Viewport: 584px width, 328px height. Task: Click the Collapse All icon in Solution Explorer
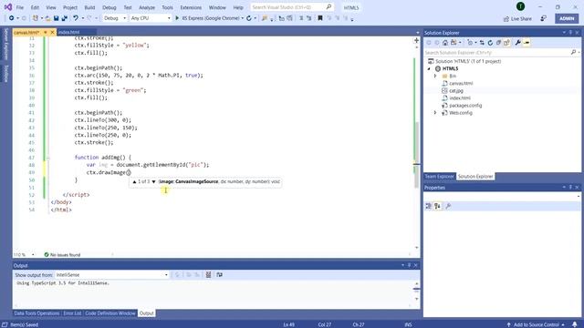(x=498, y=43)
